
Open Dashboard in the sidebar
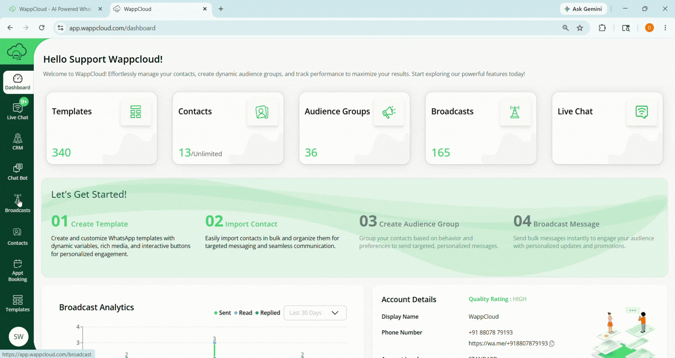pos(18,82)
